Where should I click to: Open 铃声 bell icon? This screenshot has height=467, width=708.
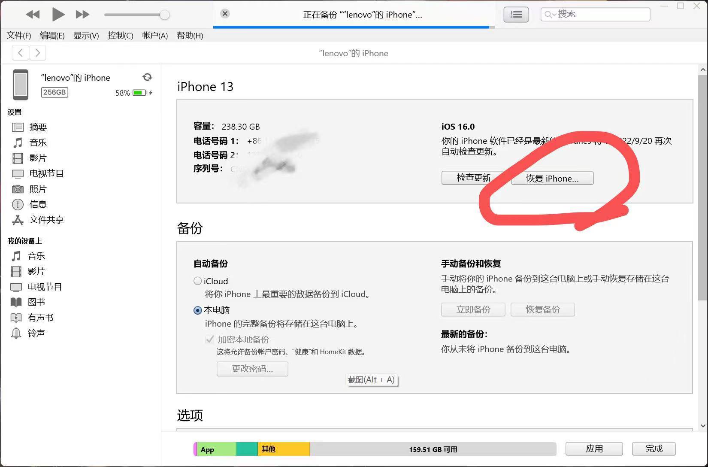[16, 333]
